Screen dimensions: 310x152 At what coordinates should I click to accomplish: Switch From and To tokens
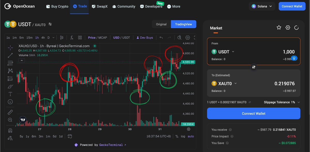(x=254, y=67)
